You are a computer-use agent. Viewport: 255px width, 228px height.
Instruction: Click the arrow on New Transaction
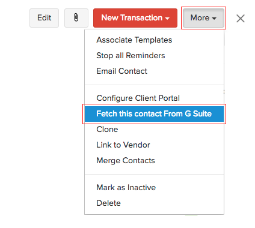pos(167,19)
